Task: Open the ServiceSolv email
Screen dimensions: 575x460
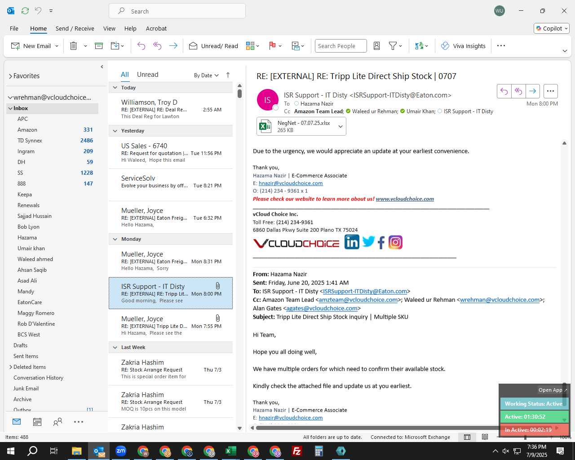Action: [171, 185]
